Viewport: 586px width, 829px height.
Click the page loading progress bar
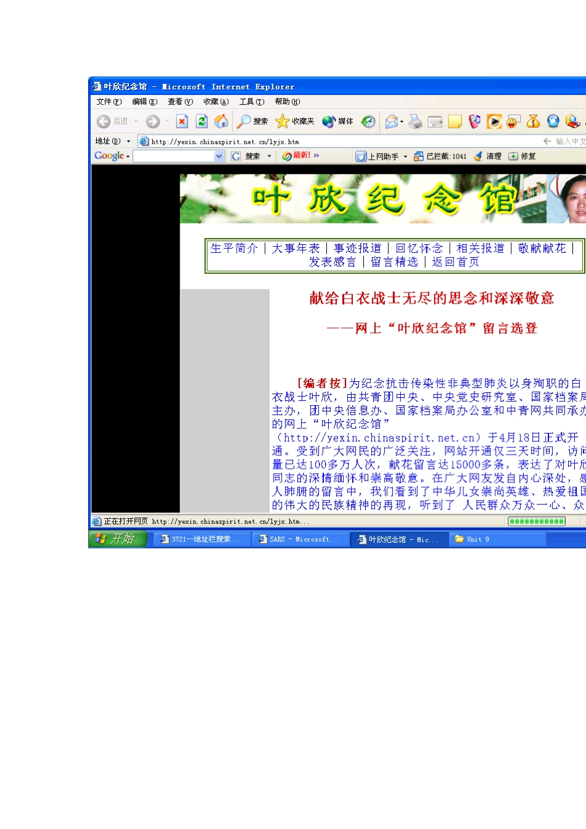coord(536,521)
